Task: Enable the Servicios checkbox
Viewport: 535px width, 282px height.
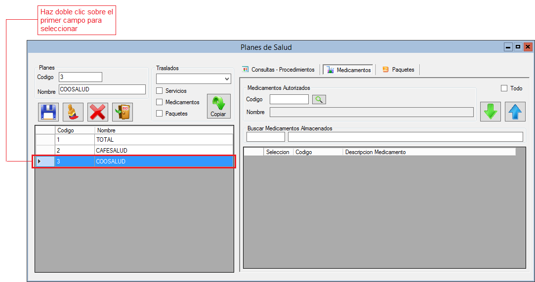Action: coord(160,91)
